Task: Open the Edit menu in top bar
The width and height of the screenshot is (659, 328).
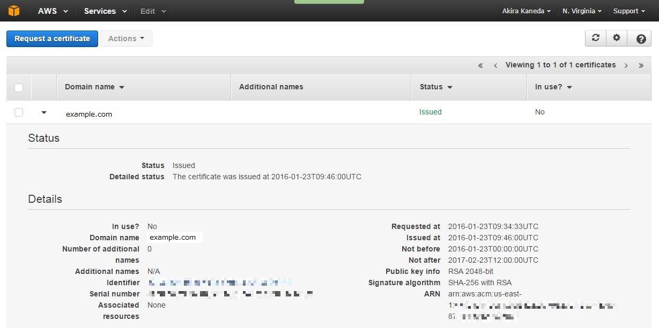Action: [x=153, y=11]
